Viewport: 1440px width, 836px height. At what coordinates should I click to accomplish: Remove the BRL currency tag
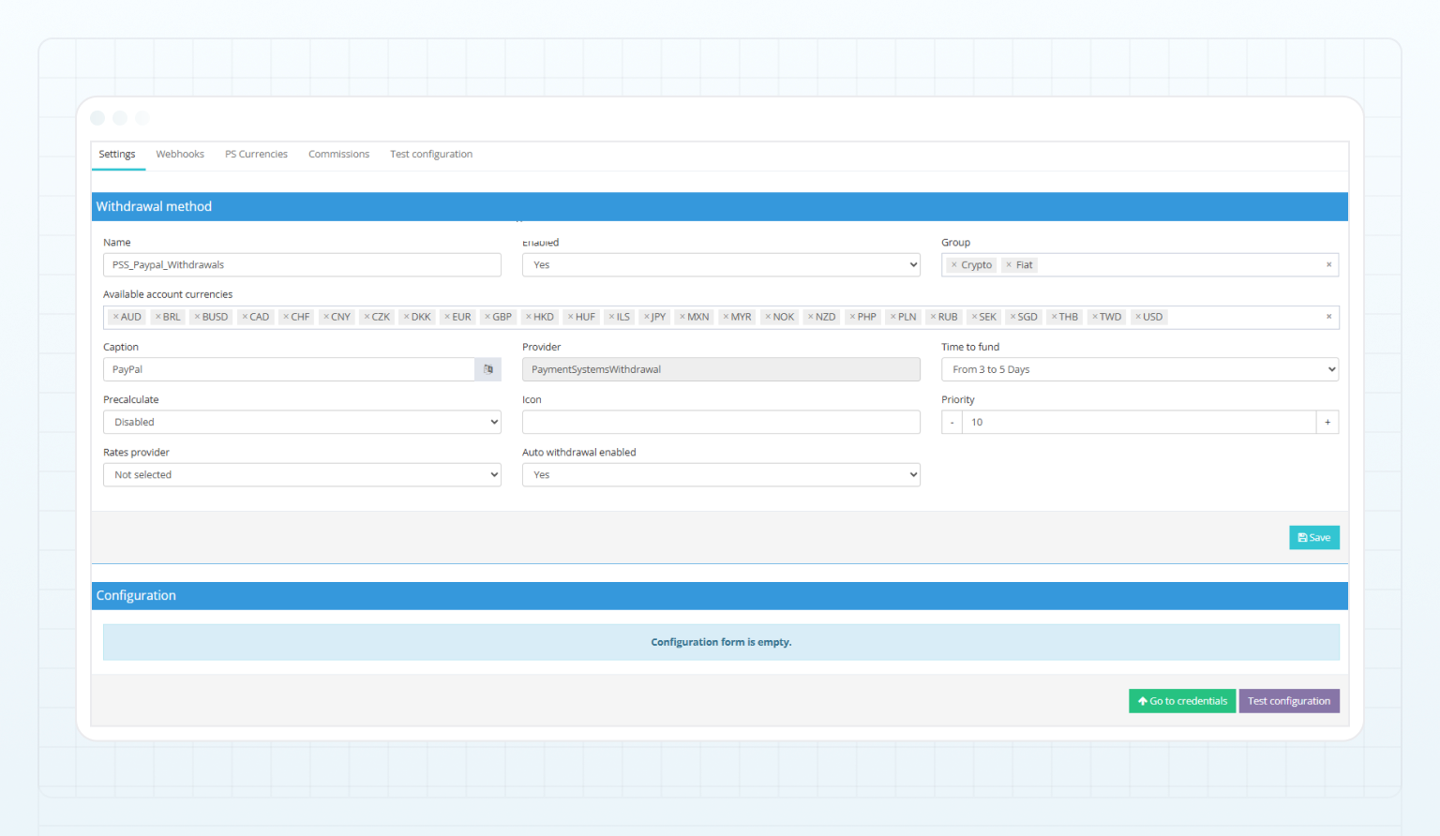(158, 317)
